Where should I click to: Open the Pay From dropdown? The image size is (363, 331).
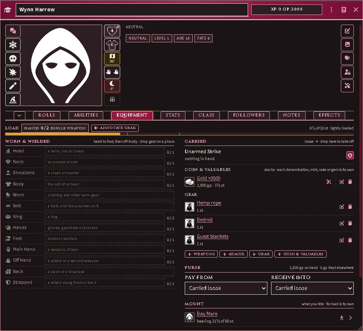pyautogui.click(x=226, y=288)
